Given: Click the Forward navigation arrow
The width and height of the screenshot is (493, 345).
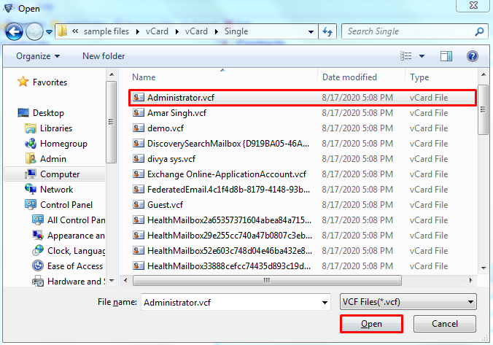Looking at the screenshot, I should click(x=34, y=32).
